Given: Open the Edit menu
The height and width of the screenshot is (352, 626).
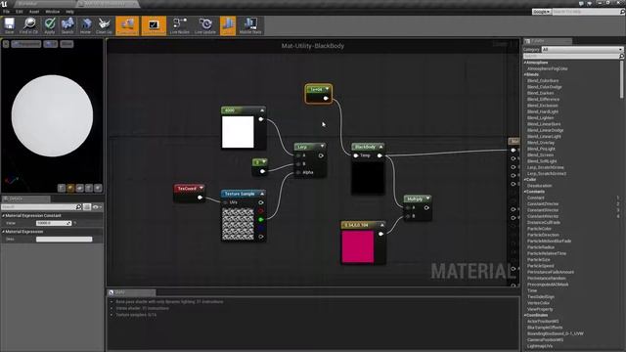Looking at the screenshot, I should (x=20, y=12).
